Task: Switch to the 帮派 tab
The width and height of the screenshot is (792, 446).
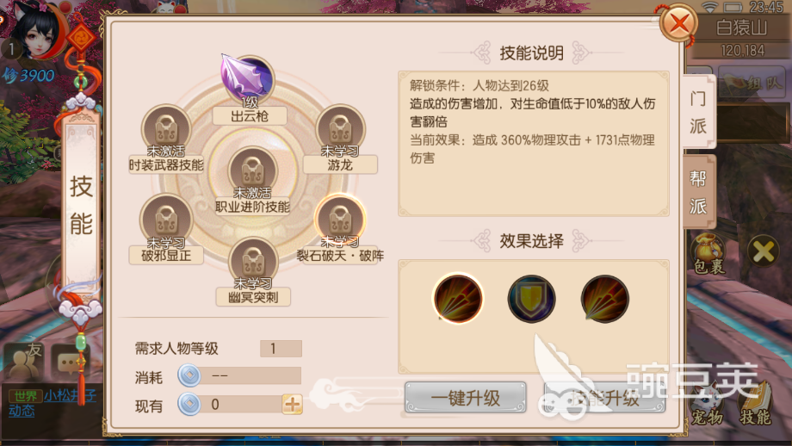Action: pyautogui.click(x=698, y=192)
